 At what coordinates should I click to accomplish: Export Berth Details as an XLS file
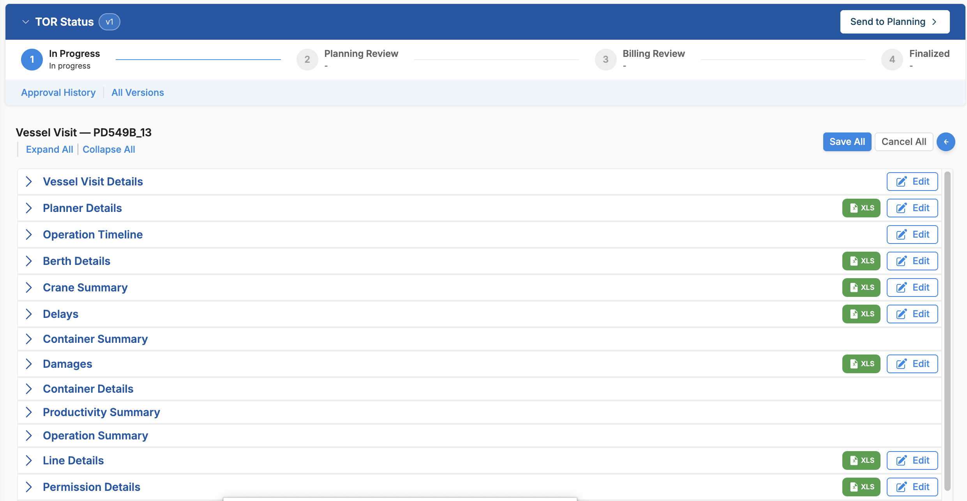click(861, 261)
